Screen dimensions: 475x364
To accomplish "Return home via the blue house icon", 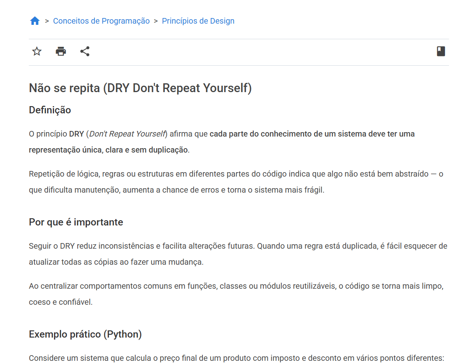I will 35,20.
